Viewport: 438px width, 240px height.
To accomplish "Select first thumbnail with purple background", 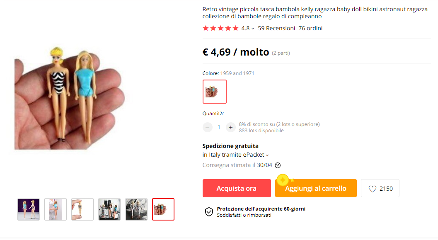I will coord(29,209).
